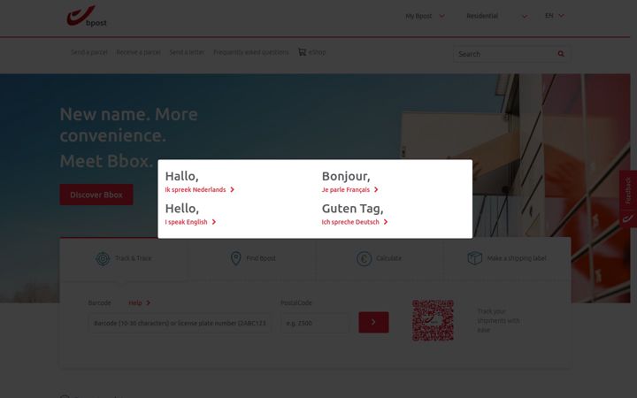The width and height of the screenshot is (637, 398).
Task: Click the Track your shipments with ease text
Action: coord(498,321)
